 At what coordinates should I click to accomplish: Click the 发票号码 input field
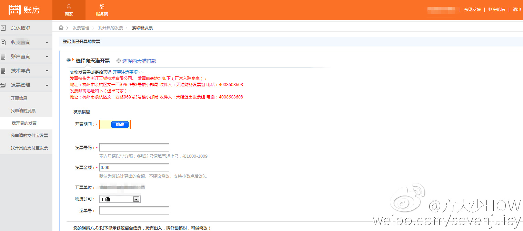coord(134,147)
